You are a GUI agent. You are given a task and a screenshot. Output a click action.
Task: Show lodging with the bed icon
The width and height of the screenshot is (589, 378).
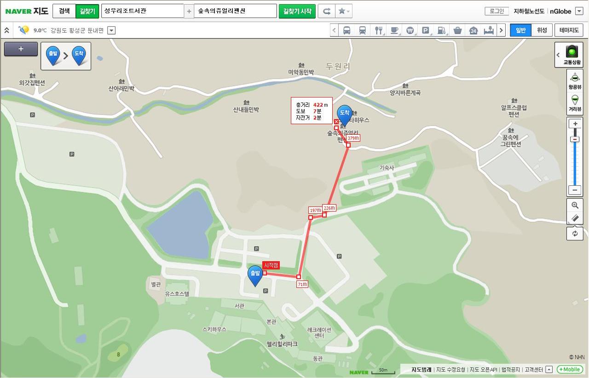coord(488,30)
